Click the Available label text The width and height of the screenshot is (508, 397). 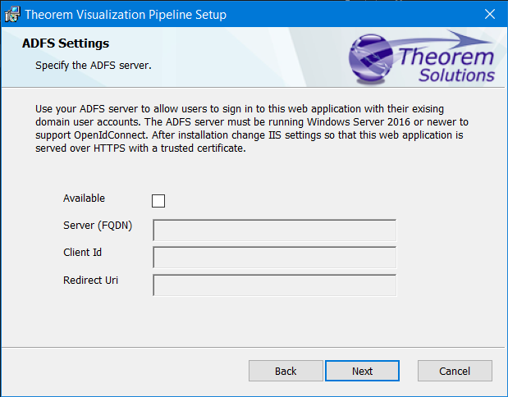click(84, 198)
